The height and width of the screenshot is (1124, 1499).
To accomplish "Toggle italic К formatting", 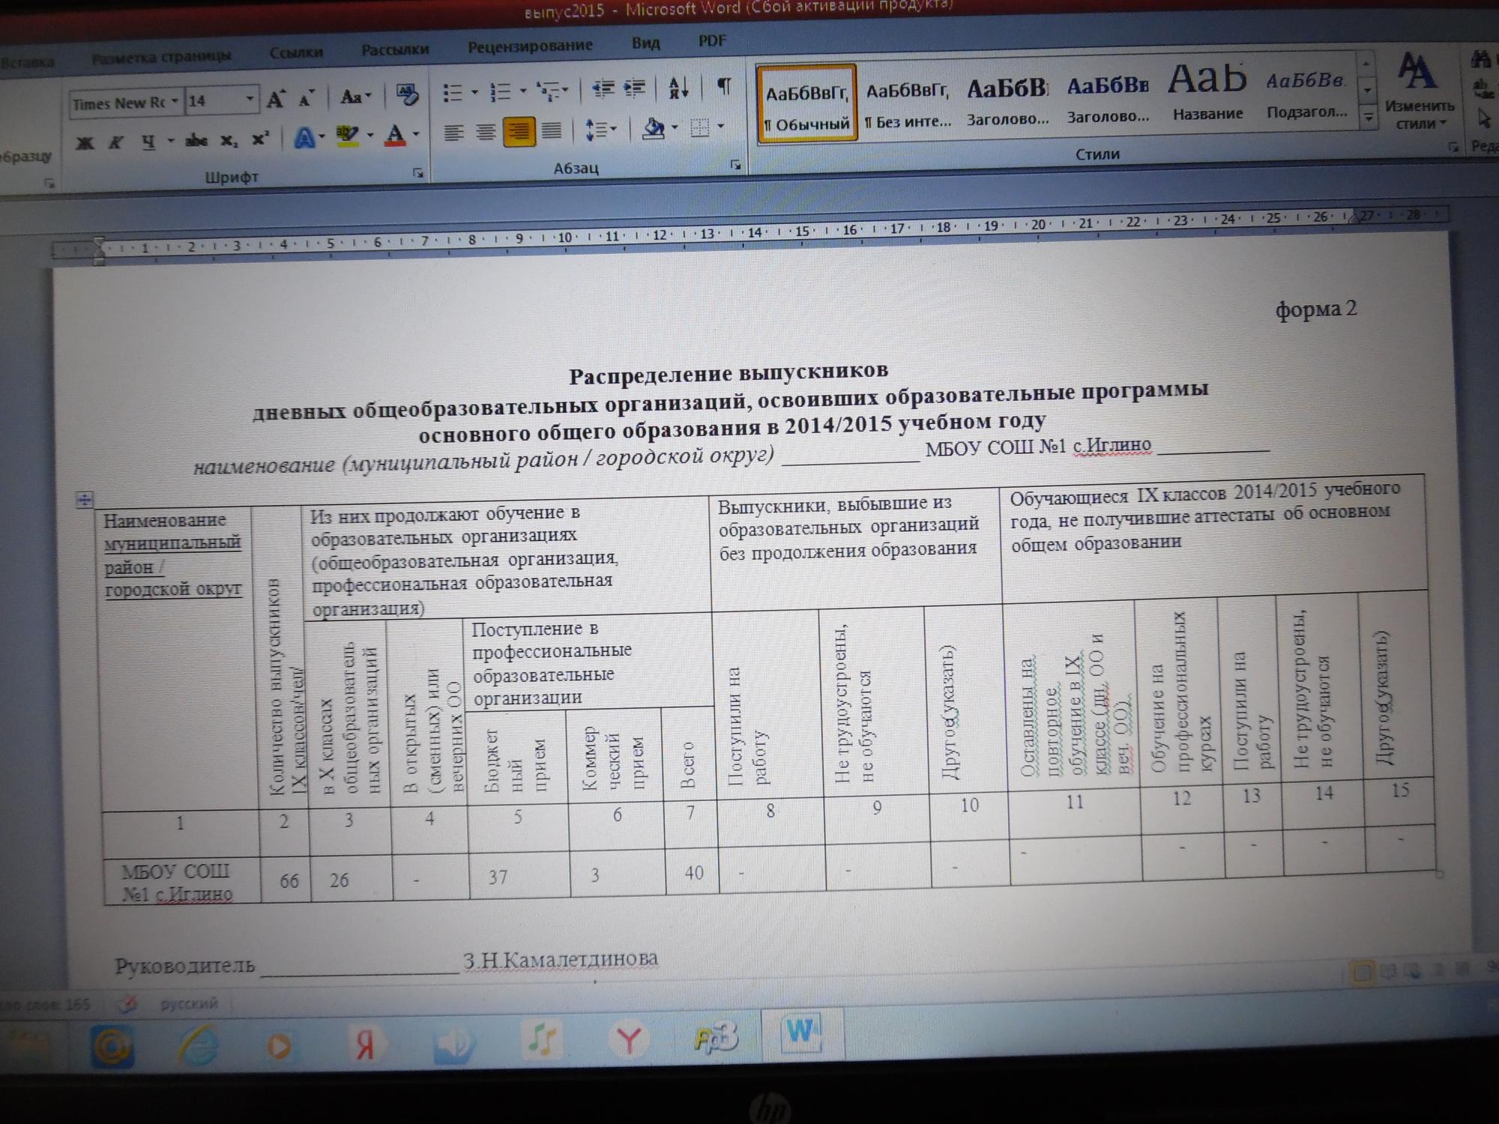I will coord(115,142).
